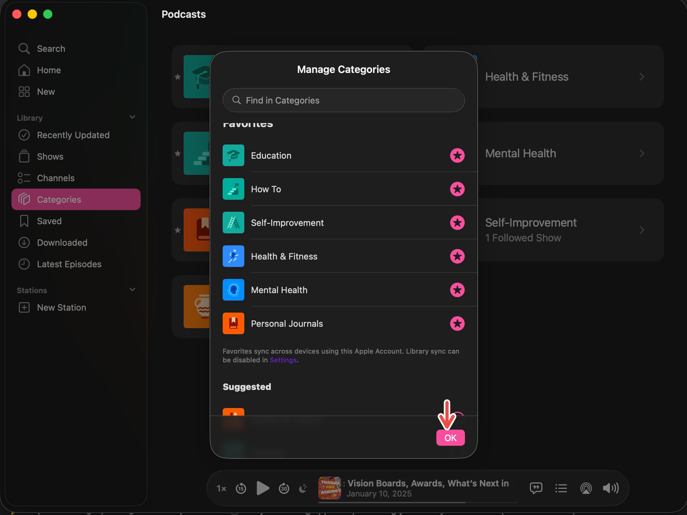
Task: Skip back 15 seconds
Action: click(x=241, y=488)
